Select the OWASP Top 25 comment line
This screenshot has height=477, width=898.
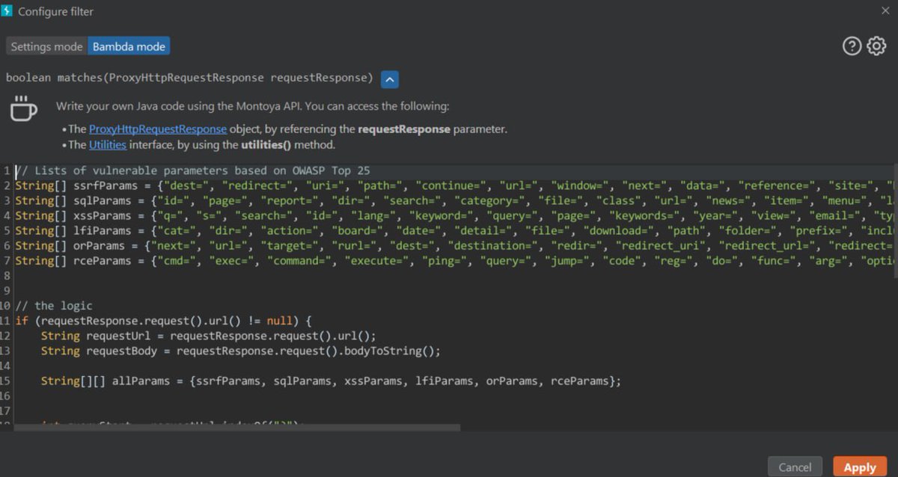tap(187, 170)
